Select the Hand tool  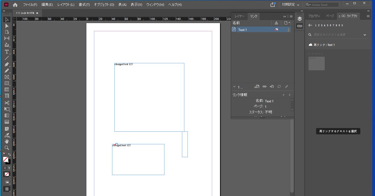click(7, 141)
